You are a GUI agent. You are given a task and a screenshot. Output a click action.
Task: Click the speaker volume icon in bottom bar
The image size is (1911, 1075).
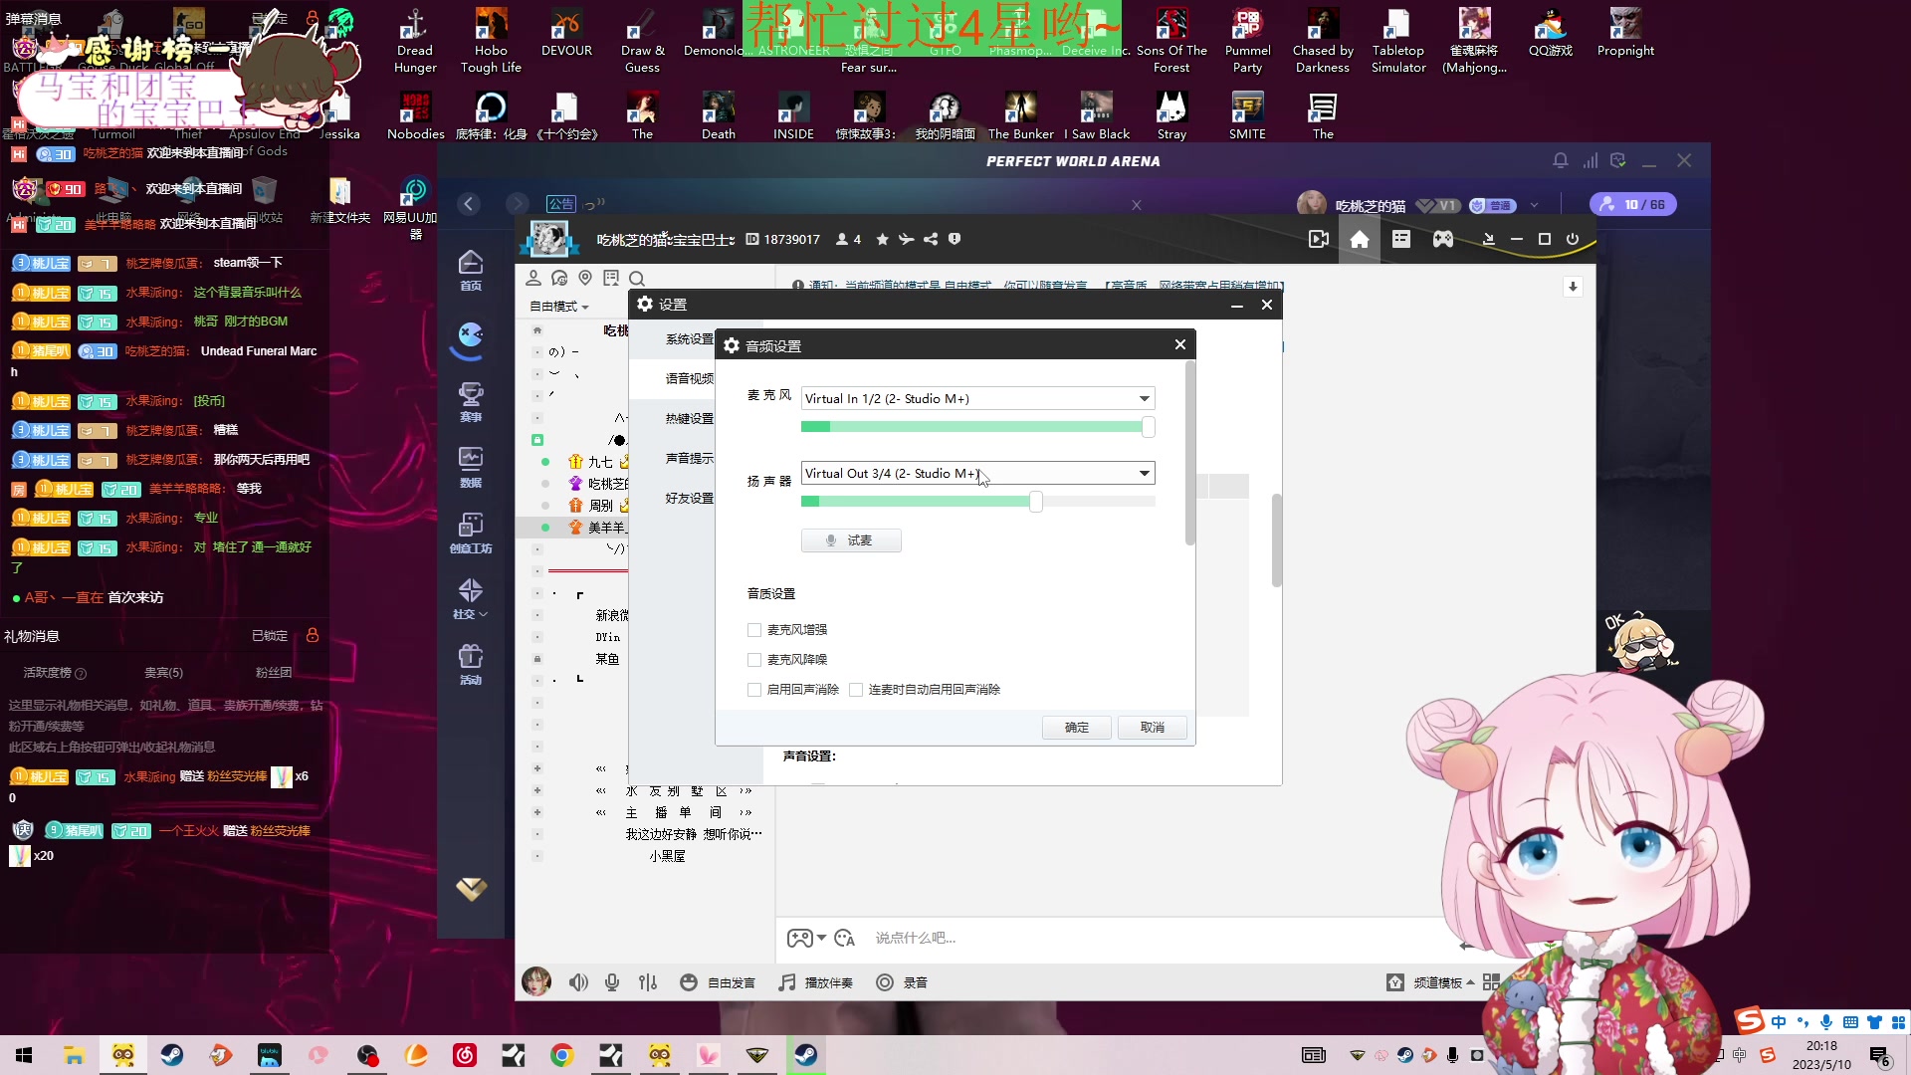click(578, 982)
